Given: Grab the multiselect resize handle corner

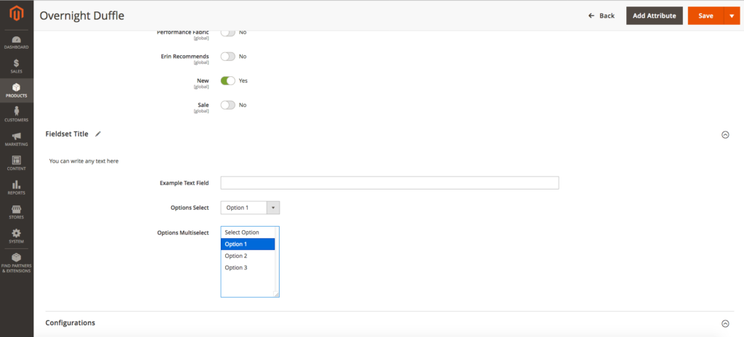Looking at the screenshot, I should [277, 295].
